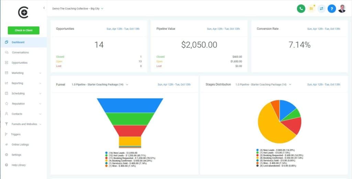352x179 pixels.
Task: Expand the Marketing submenu chevron
Action: [41, 73]
